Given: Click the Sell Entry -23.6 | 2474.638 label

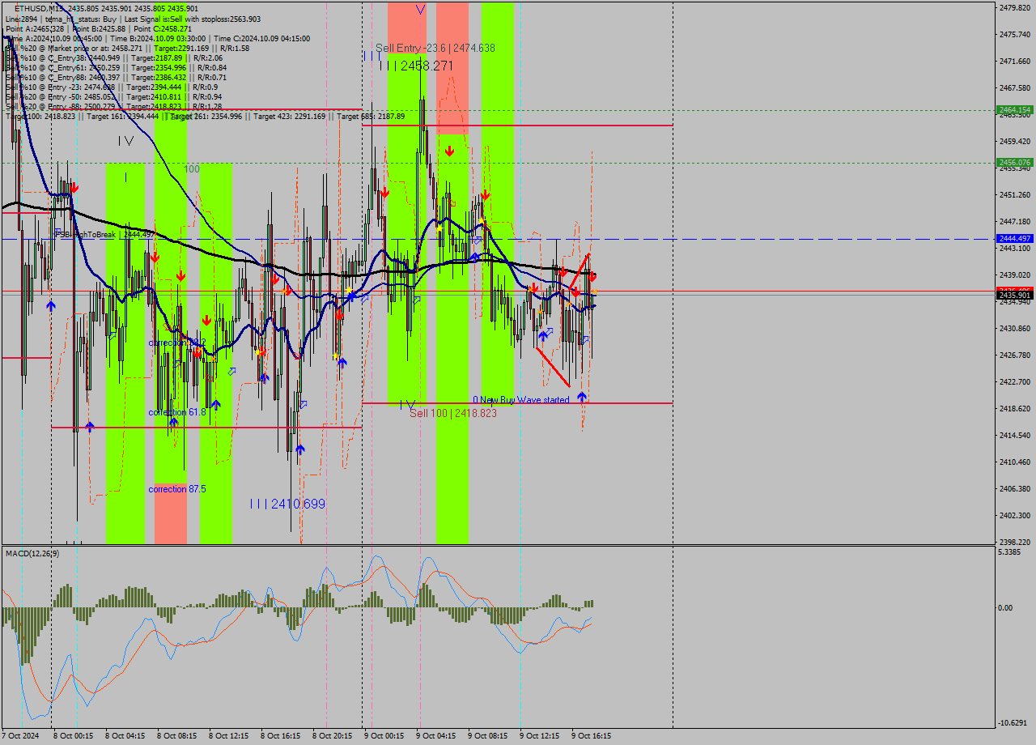Looking at the screenshot, I should (x=435, y=48).
